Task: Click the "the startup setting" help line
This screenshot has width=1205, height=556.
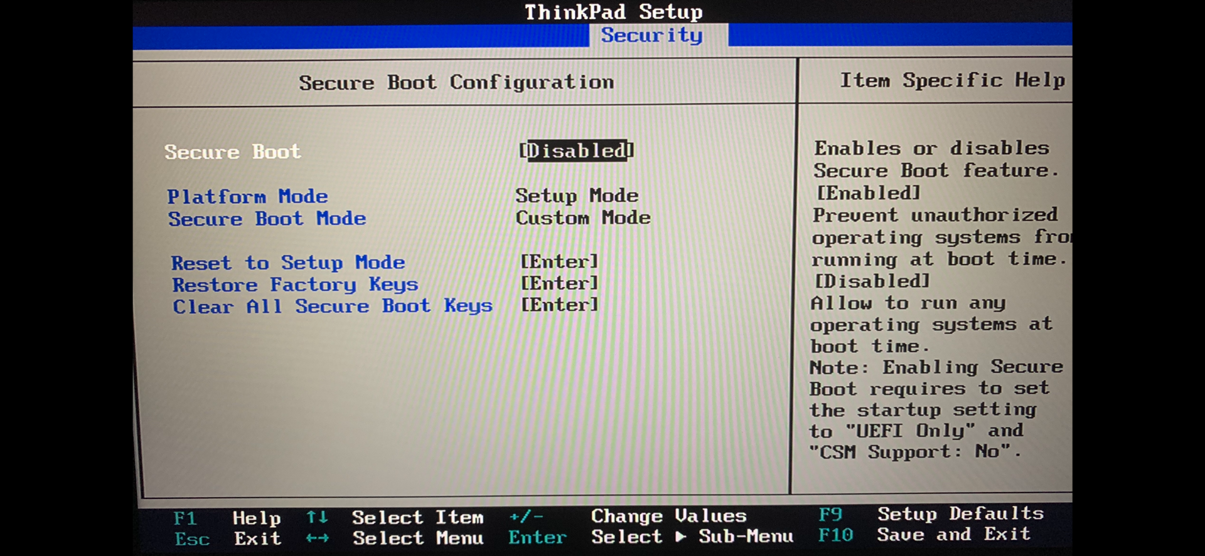Action: [x=923, y=410]
